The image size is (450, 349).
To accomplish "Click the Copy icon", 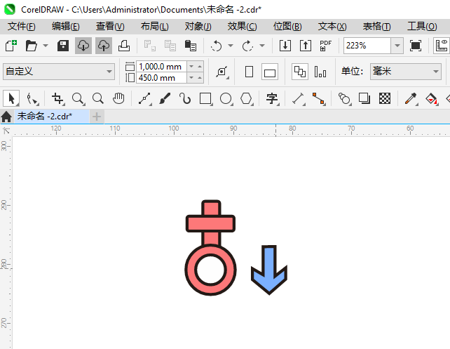I will coord(170,46).
